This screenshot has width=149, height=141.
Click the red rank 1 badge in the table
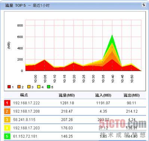point(7,103)
